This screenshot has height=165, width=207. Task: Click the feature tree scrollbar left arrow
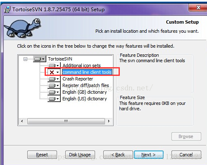pyautogui.click(x=22, y=121)
